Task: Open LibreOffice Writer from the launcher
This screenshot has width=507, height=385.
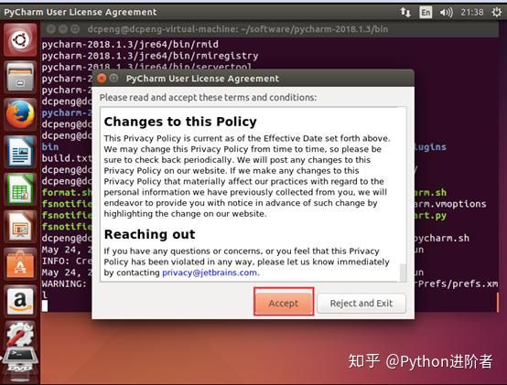Action: tap(20, 152)
